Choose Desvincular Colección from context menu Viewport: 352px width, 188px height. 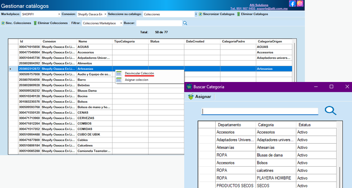pos(139,73)
